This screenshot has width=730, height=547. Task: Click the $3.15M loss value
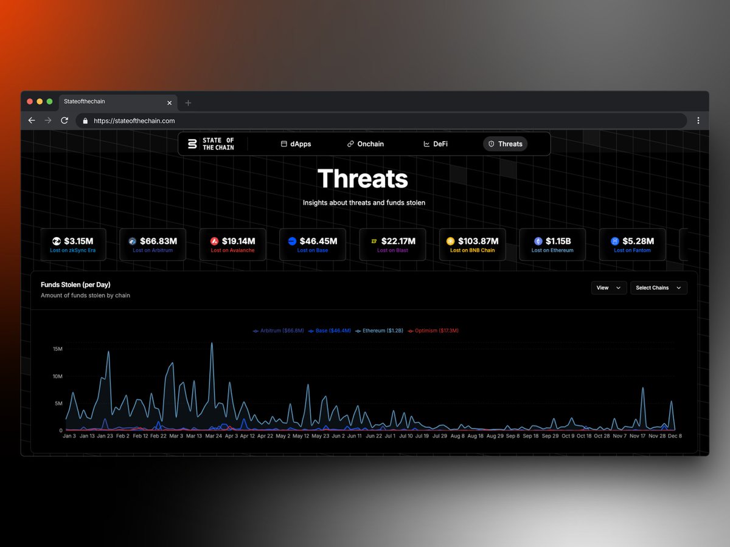80,241
